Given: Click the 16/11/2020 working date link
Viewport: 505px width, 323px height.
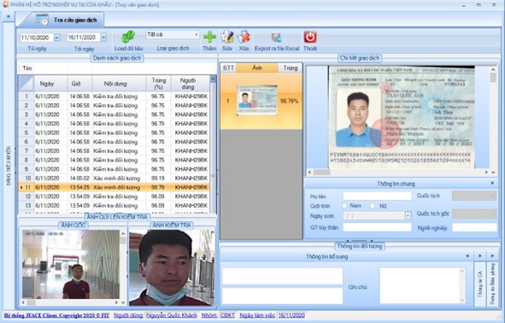Looking at the screenshot, I should pyautogui.click(x=291, y=315).
